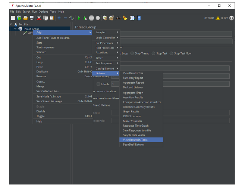The height and width of the screenshot is (189, 245).
Task: Select the Stop Thread radio button
Action: (132, 53)
